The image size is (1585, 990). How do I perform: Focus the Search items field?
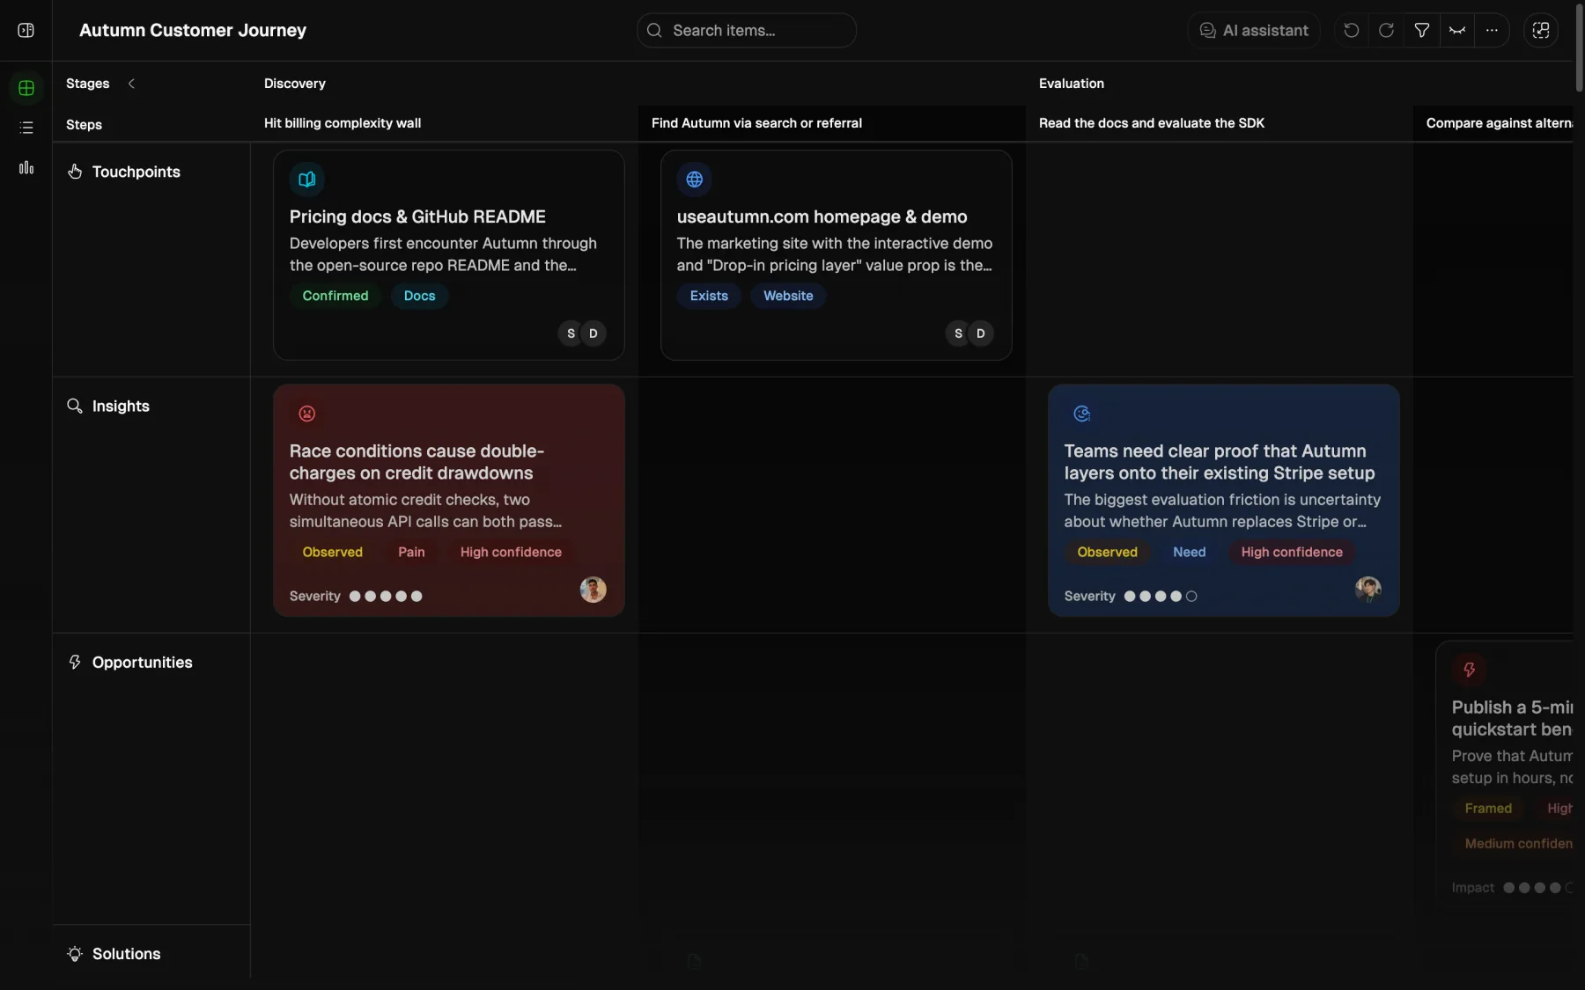point(747,30)
